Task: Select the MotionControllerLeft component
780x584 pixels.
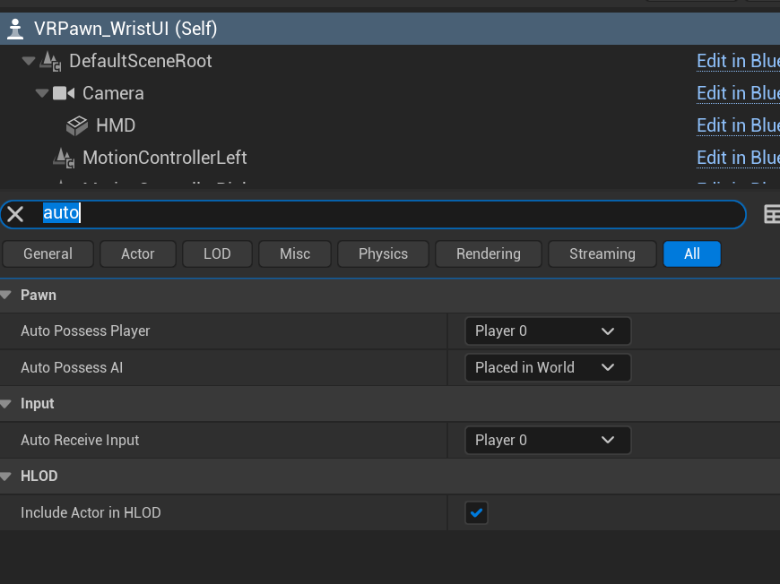Action: pos(165,158)
